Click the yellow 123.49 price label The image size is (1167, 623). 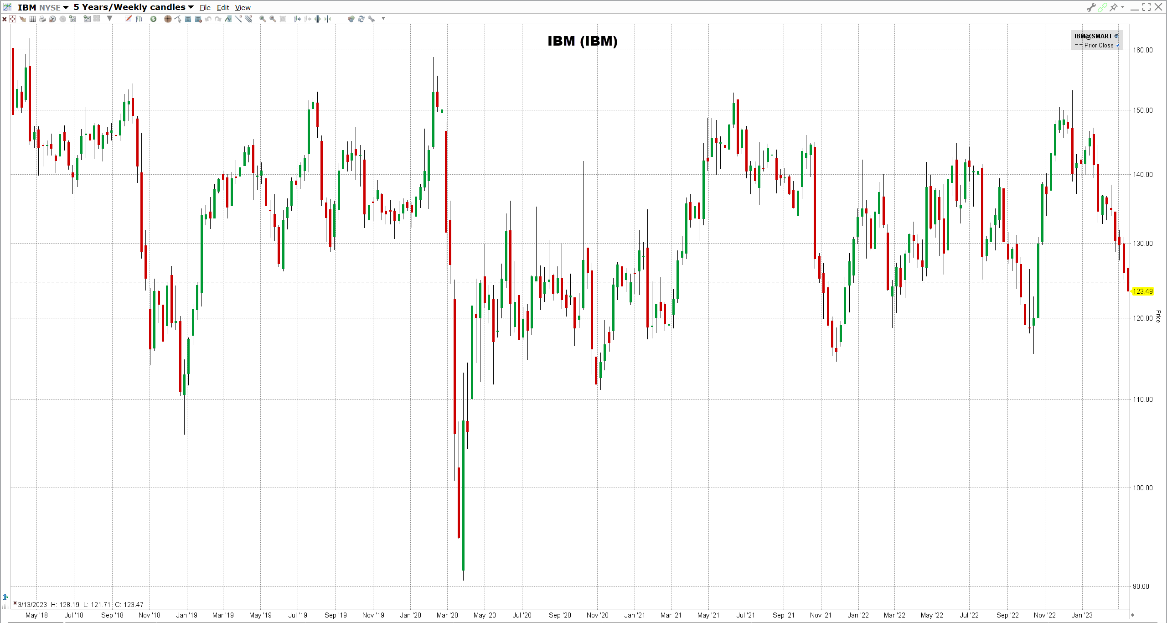tap(1143, 291)
